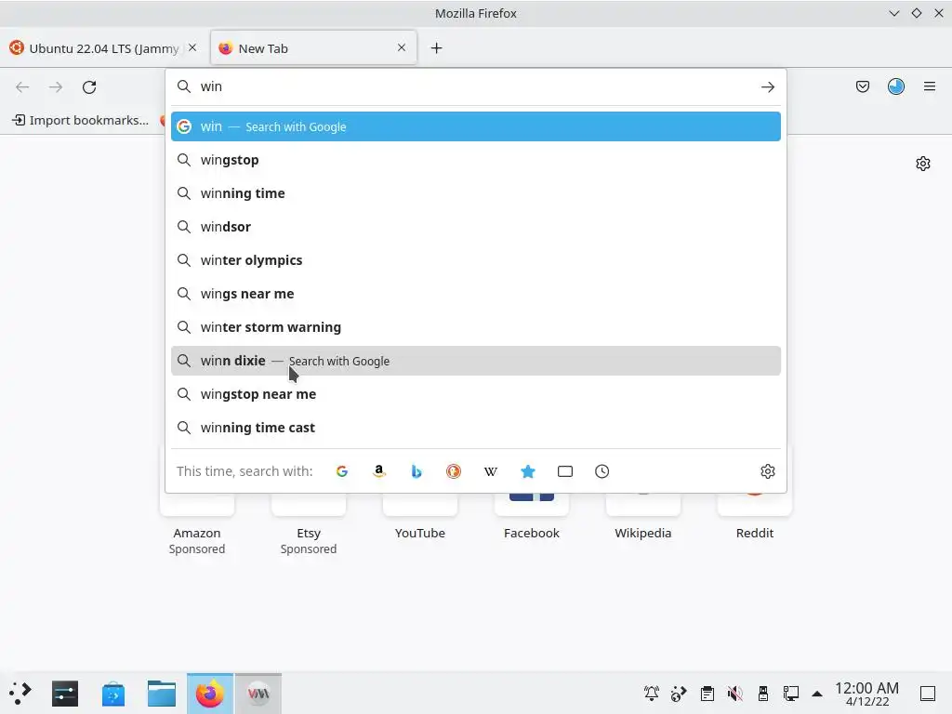
Task: Pick the 'winter storm warning' suggestion
Action: coord(476,327)
